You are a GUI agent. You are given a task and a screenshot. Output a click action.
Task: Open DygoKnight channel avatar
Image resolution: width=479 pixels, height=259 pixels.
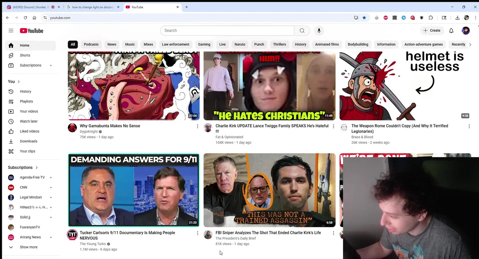(72, 128)
